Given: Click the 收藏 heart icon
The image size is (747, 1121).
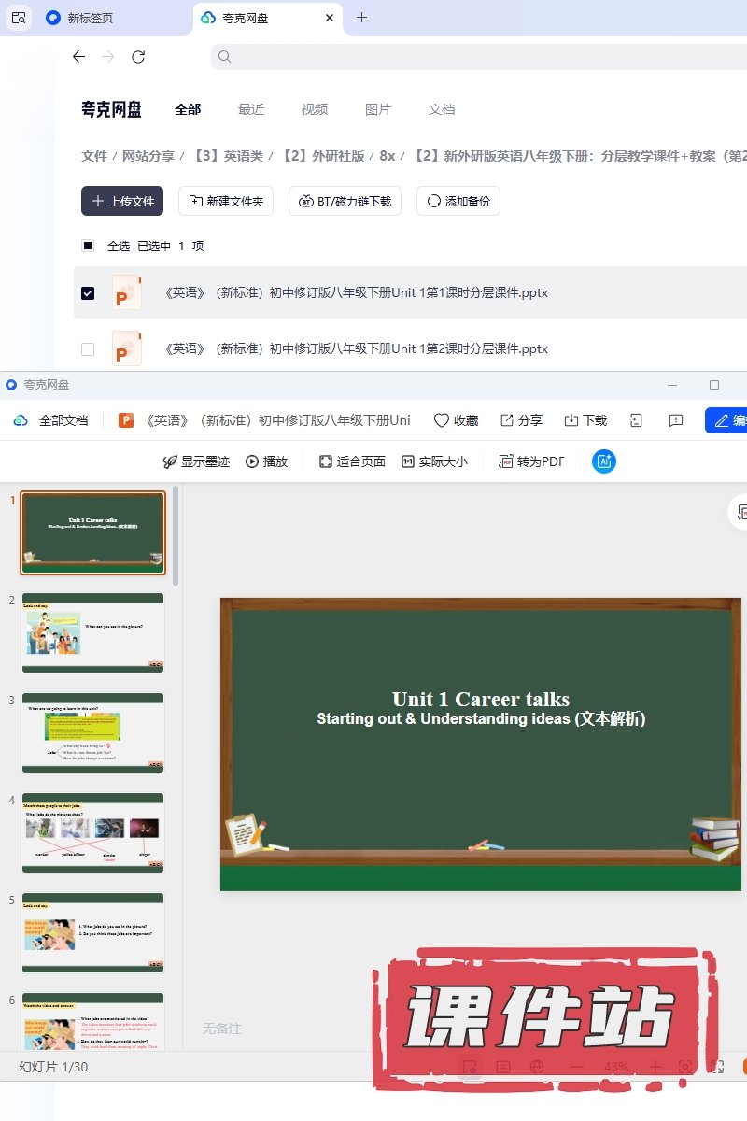Looking at the screenshot, I should (x=442, y=420).
